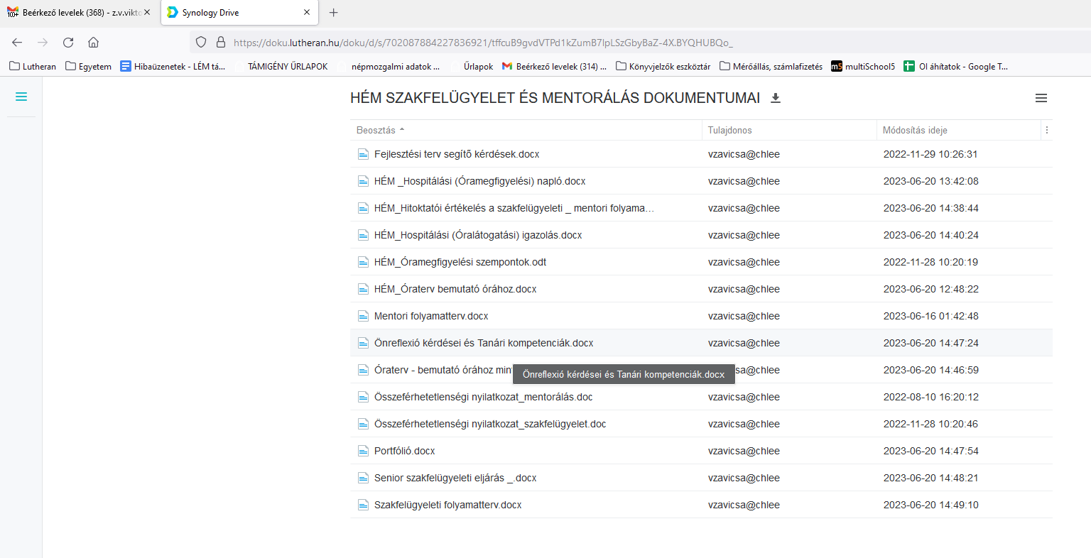Go back in browser history
Viewport: 1091px width, 558px height.
click(17, 42)
